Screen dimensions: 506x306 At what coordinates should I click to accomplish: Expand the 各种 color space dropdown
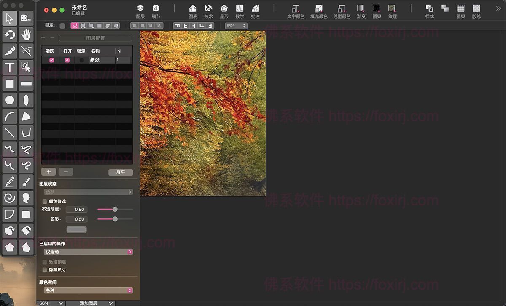pos(88,290)
